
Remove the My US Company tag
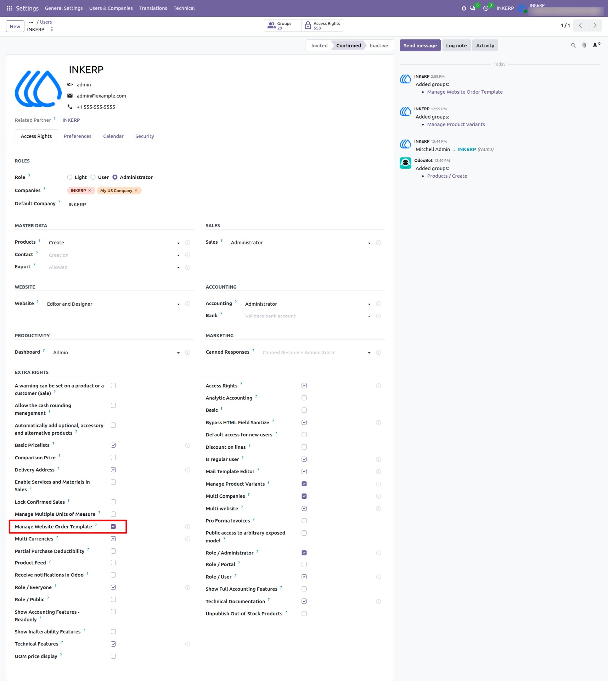[x=136, y=191]
